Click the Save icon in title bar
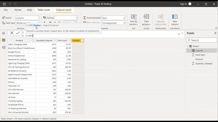The width and height of the screenshot is (218, 122). click(4, 4)
